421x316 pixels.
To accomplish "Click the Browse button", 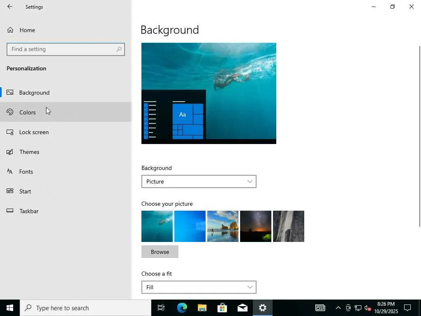I will tap(160, 252).
